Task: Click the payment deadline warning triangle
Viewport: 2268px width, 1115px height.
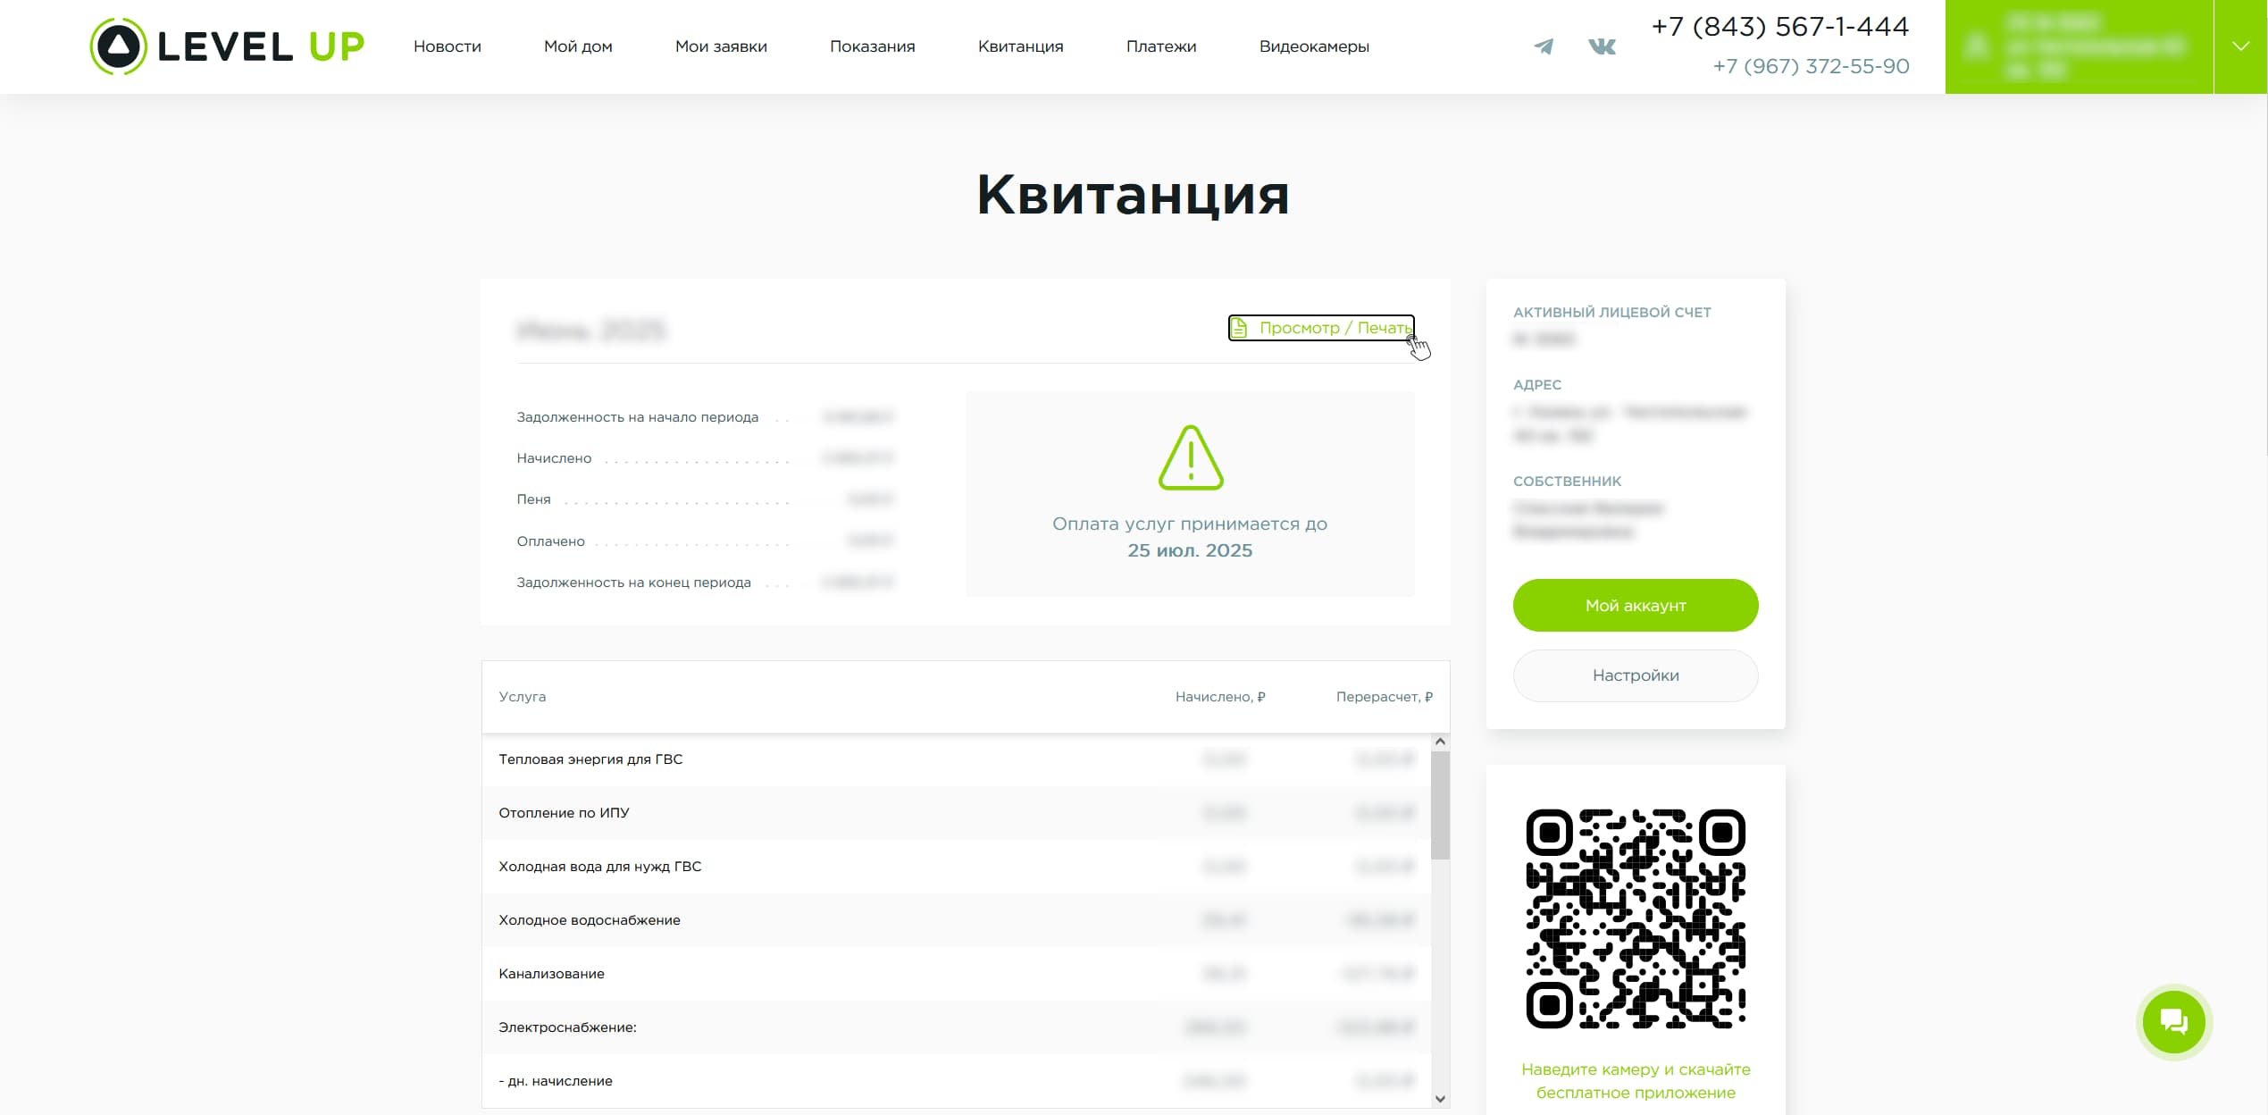Action: (1190, 457)
